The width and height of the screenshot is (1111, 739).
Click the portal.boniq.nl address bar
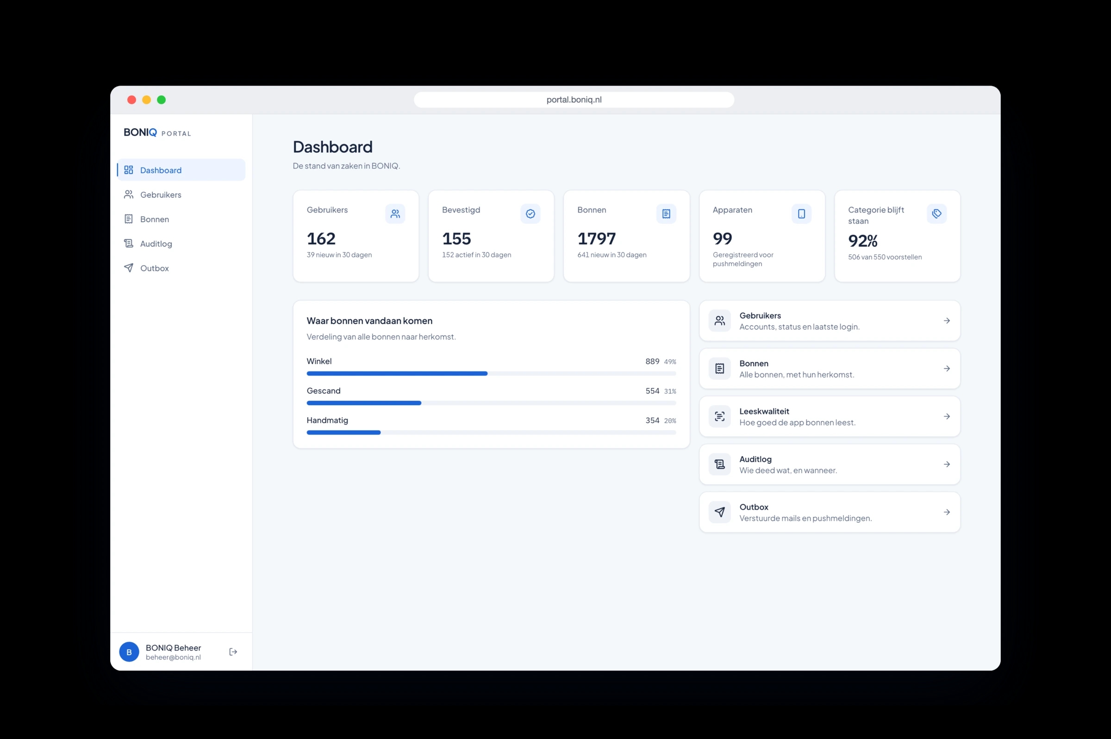(x=574, y=100)
